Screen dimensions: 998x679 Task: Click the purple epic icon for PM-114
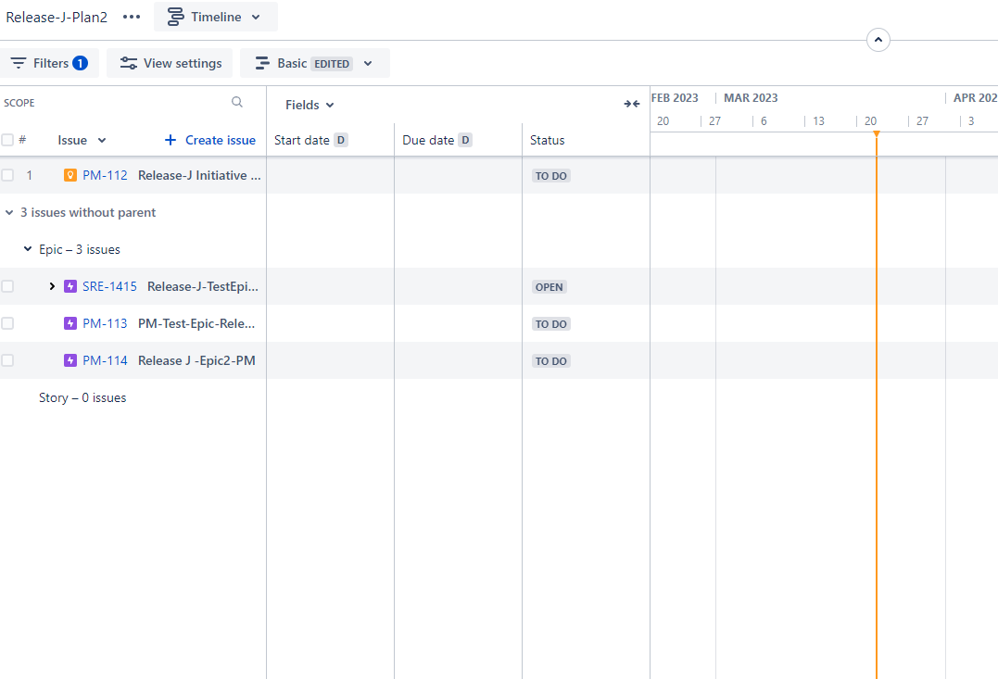(x=70, y=360)
